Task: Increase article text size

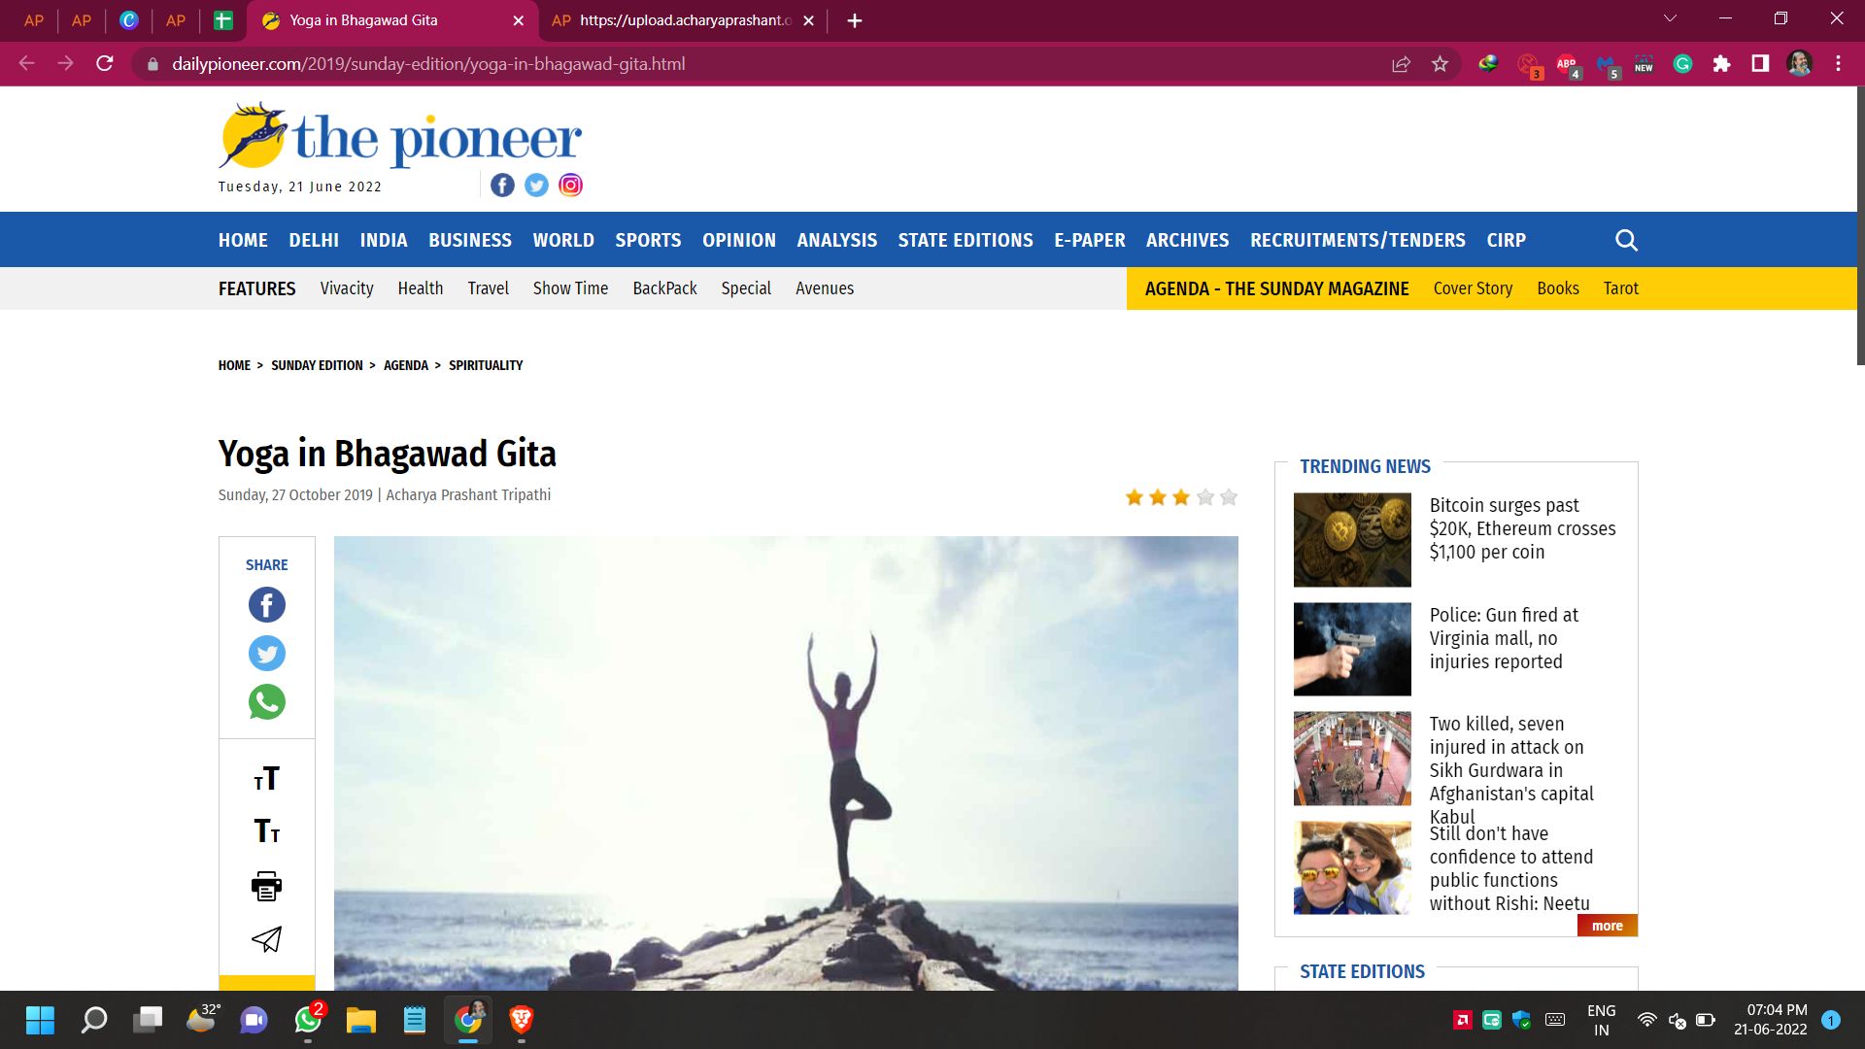Action: (267, 779)
